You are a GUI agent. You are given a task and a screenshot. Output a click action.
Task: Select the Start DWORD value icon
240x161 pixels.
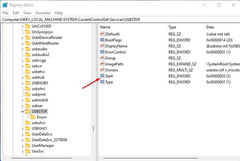click(x=102, y=76)
